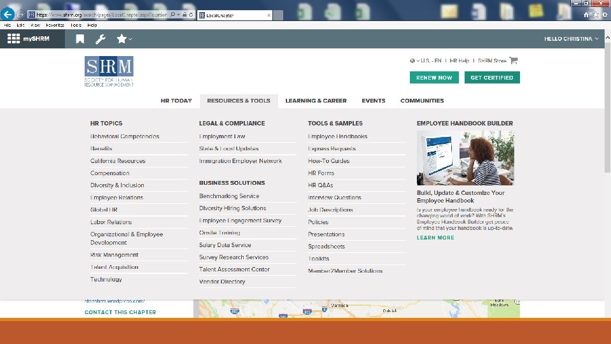Open the wrench tools icon
Image resolution: width=611 pixels, height=344 pixels.
tap(101, 39)
